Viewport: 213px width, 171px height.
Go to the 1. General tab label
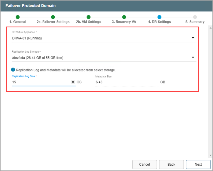[x=18, y=22]
